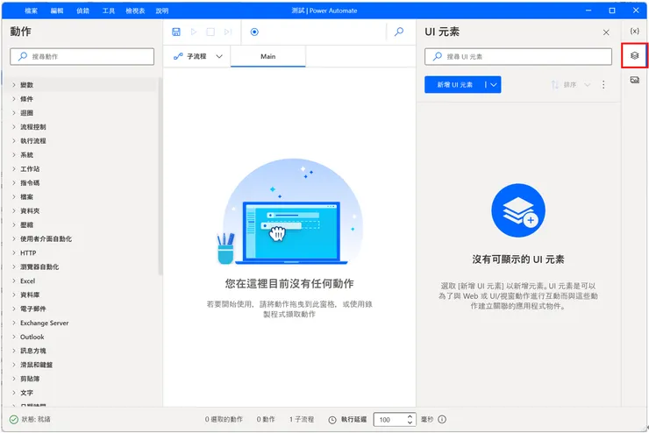Open the 工具 menu
The image size is (649, 433).
(109, 11)
